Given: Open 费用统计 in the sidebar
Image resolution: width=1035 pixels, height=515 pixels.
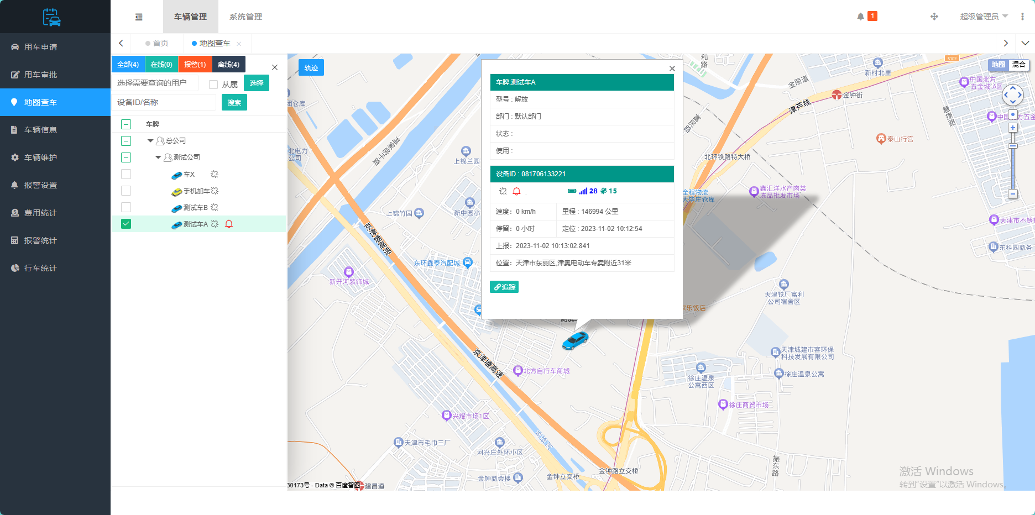Looking at the screenshot, I should pos(55,213).
